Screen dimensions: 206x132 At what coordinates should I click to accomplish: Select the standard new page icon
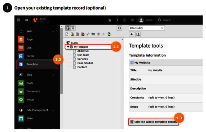[67, 34]
